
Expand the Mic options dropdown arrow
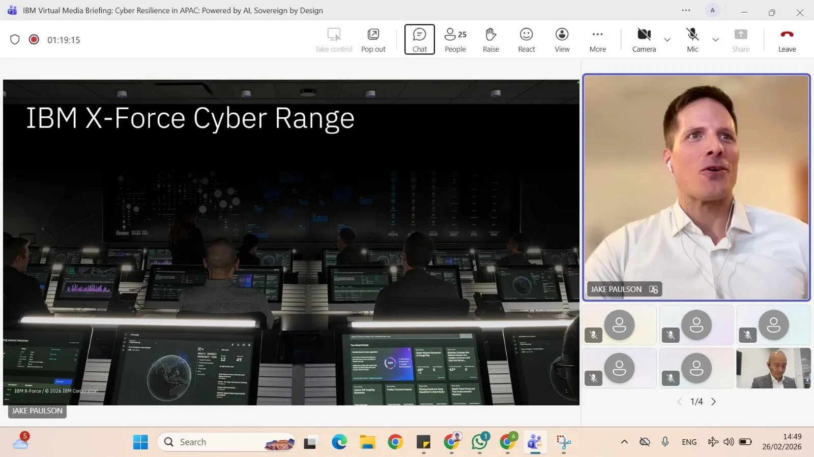pos(715,40)
